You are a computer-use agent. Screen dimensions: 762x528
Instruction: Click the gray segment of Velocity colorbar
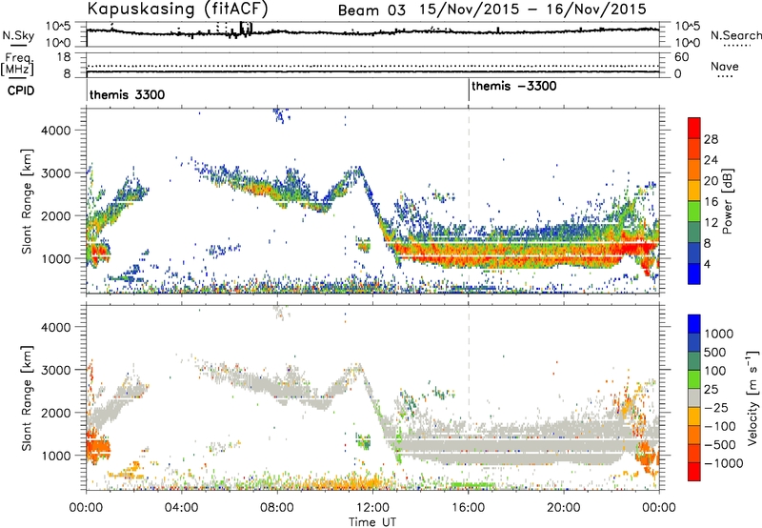click(x=694, y=397)
